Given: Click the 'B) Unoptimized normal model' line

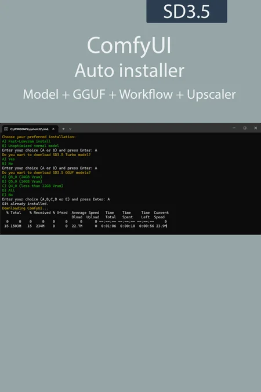Looking at the screenshot, I should tap(31, 146).
